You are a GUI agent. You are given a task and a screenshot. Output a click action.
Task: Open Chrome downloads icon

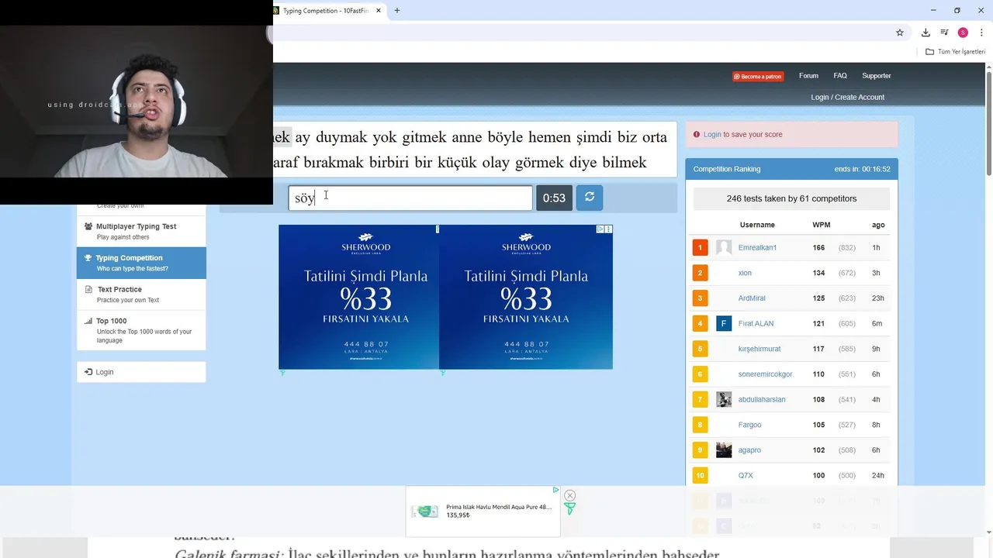[926, 33]
